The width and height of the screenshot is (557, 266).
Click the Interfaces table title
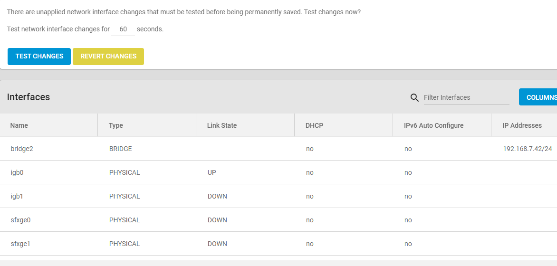(29, 97)
